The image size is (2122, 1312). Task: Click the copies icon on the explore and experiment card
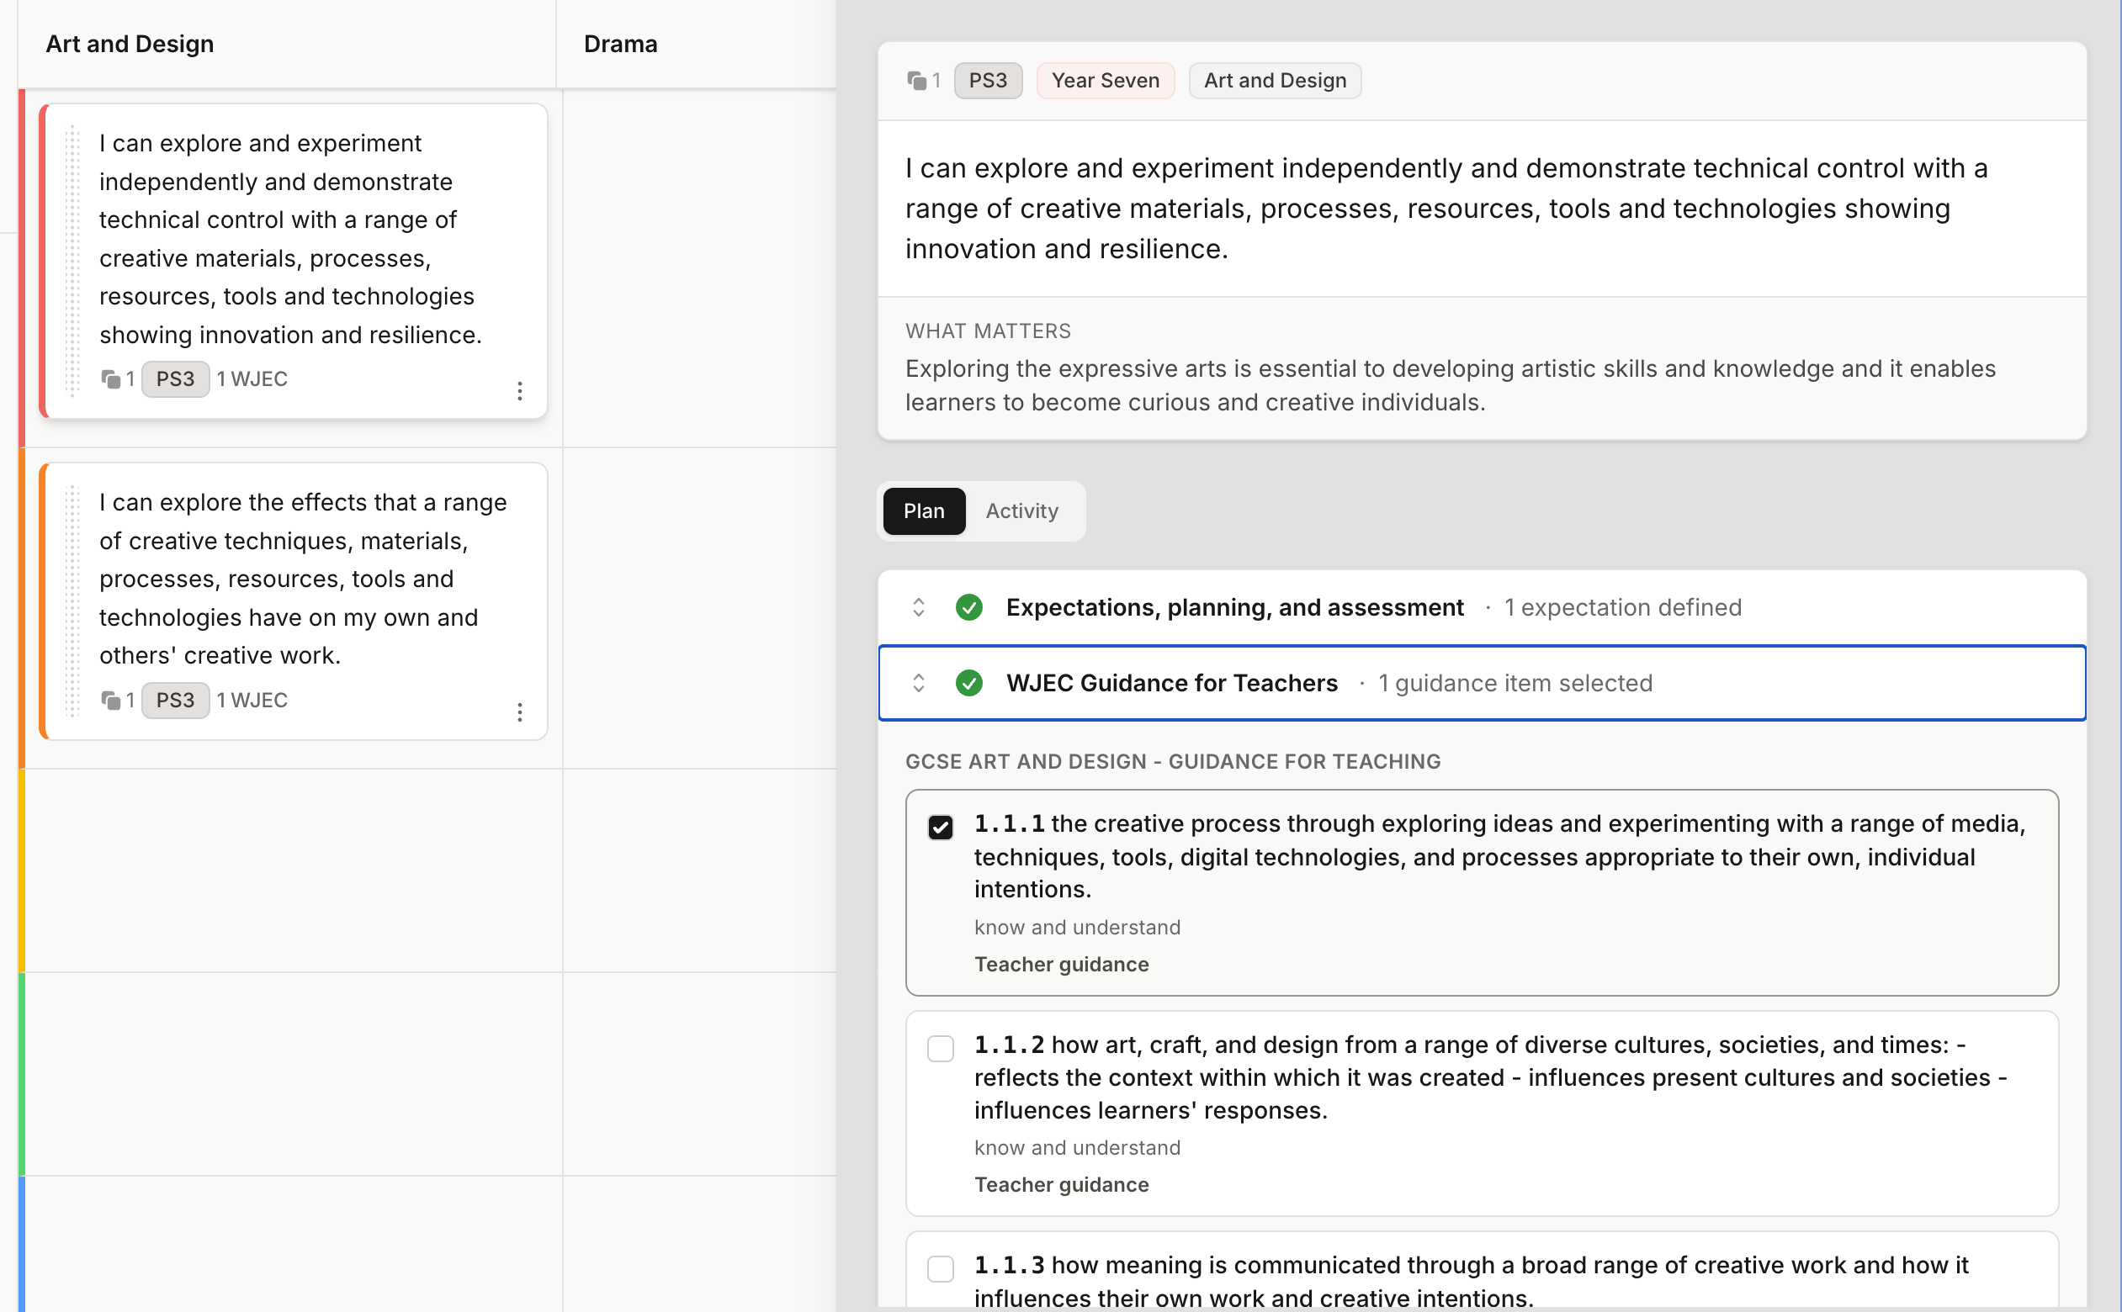point(110,379)
